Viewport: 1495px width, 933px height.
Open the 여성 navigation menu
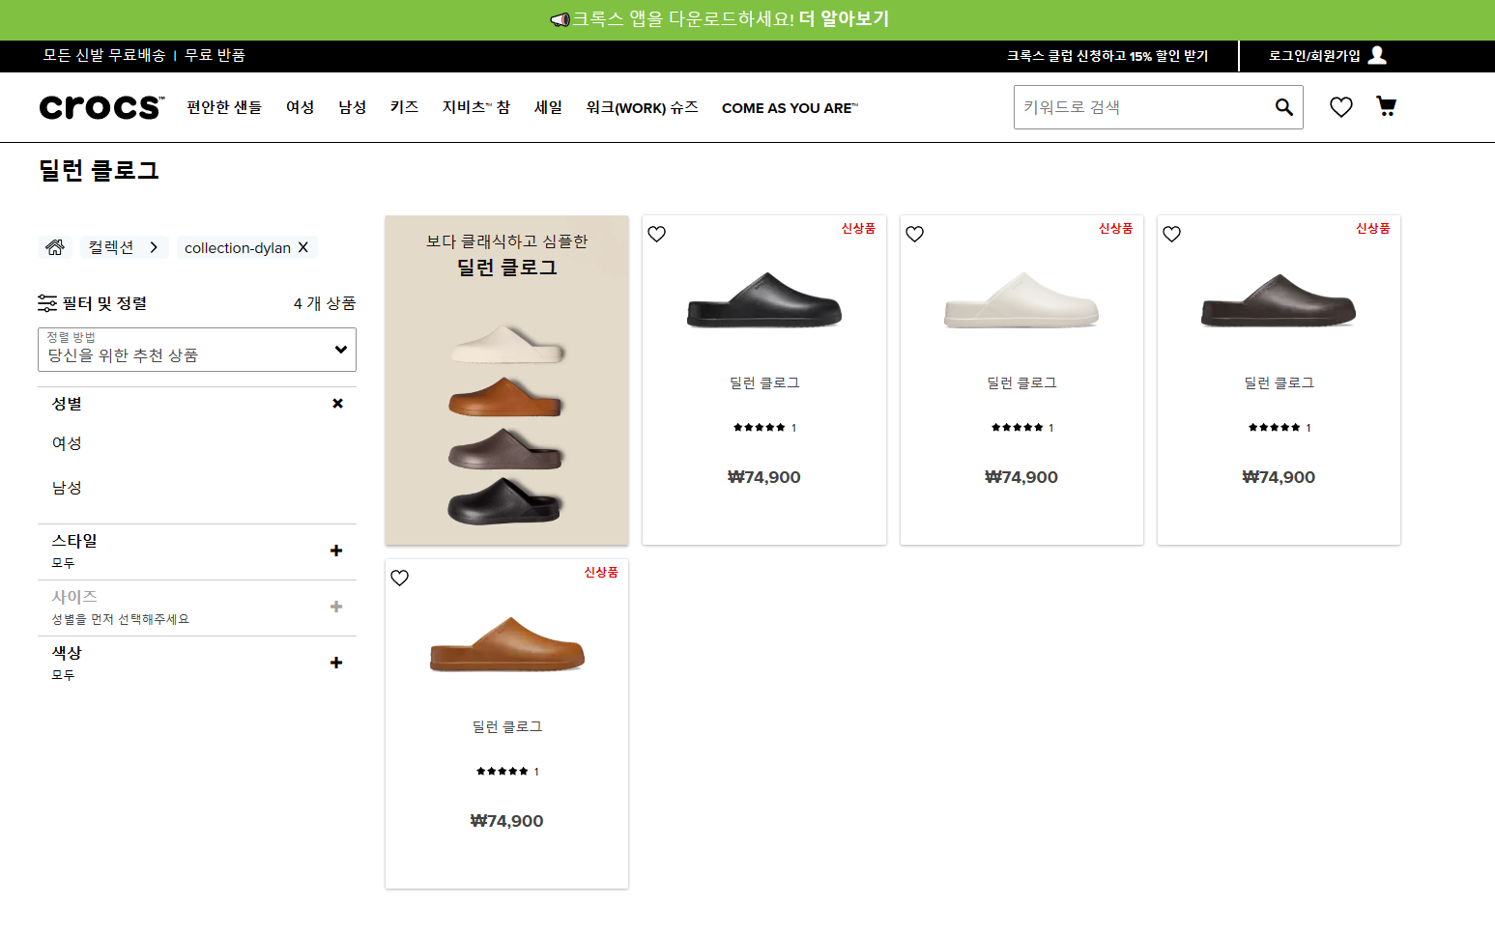coord(301,107)
